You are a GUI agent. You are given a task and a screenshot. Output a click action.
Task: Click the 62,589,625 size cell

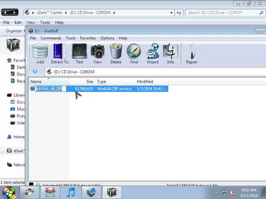[84, 89]
